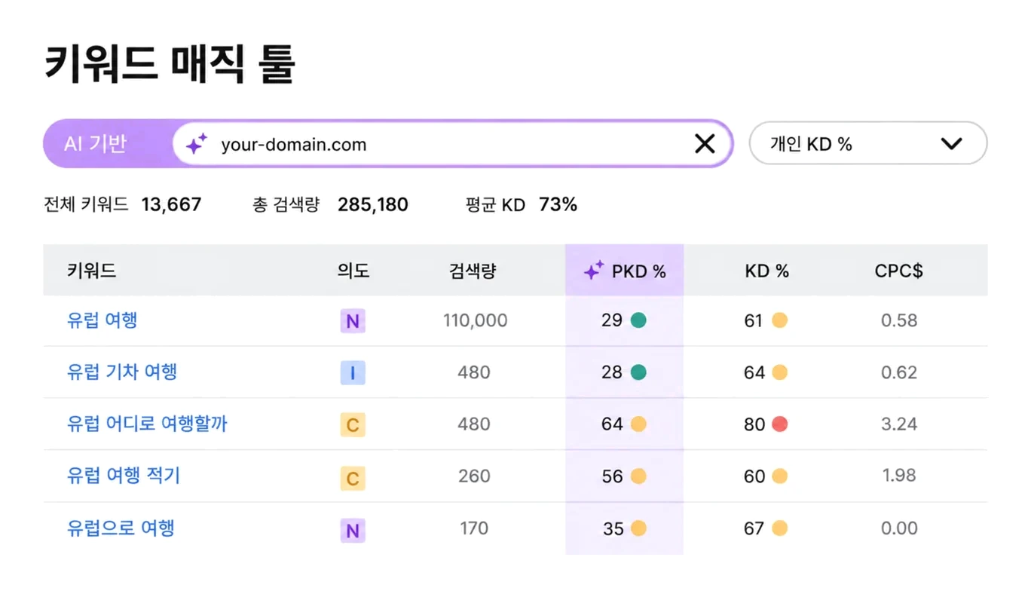
Task: Open the 유럽 기차 여행 keyword link
Action: 122,372
